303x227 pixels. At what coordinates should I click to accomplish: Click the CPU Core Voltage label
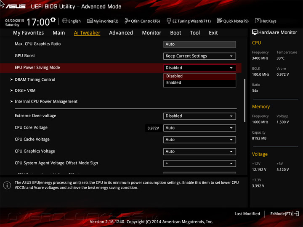click(x=31, y=127)
